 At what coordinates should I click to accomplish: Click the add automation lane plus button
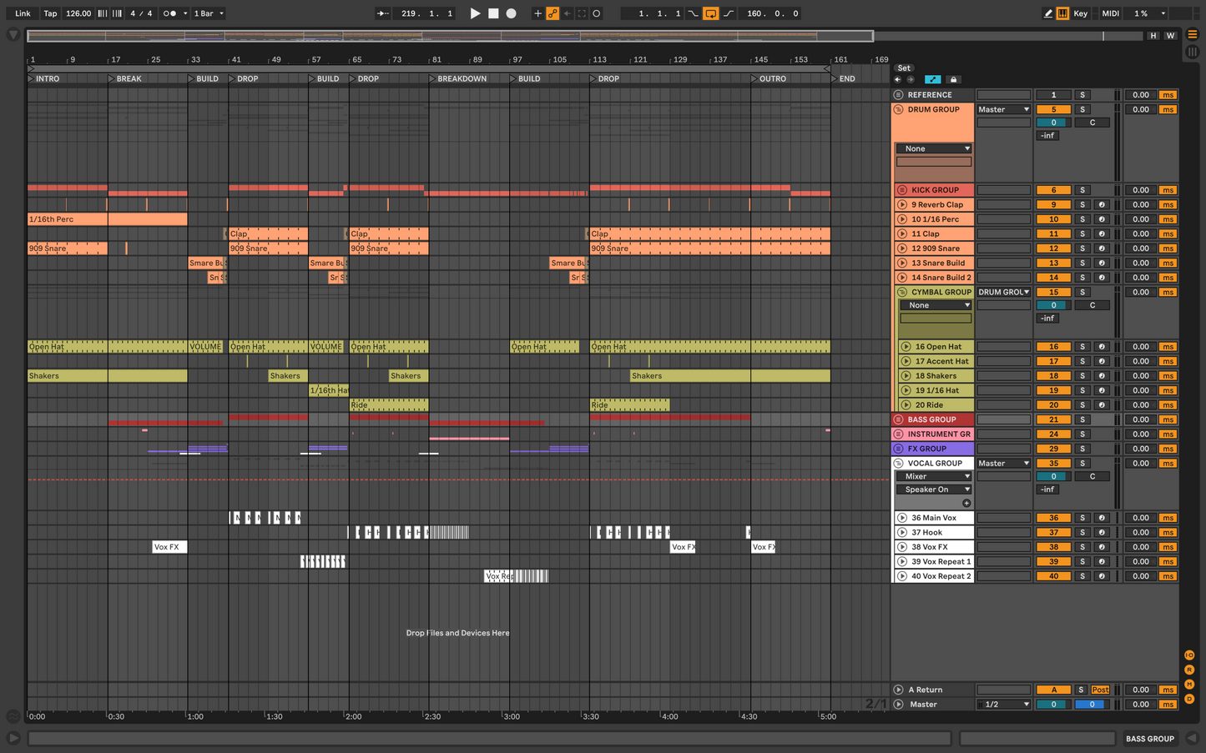[966, 503]
